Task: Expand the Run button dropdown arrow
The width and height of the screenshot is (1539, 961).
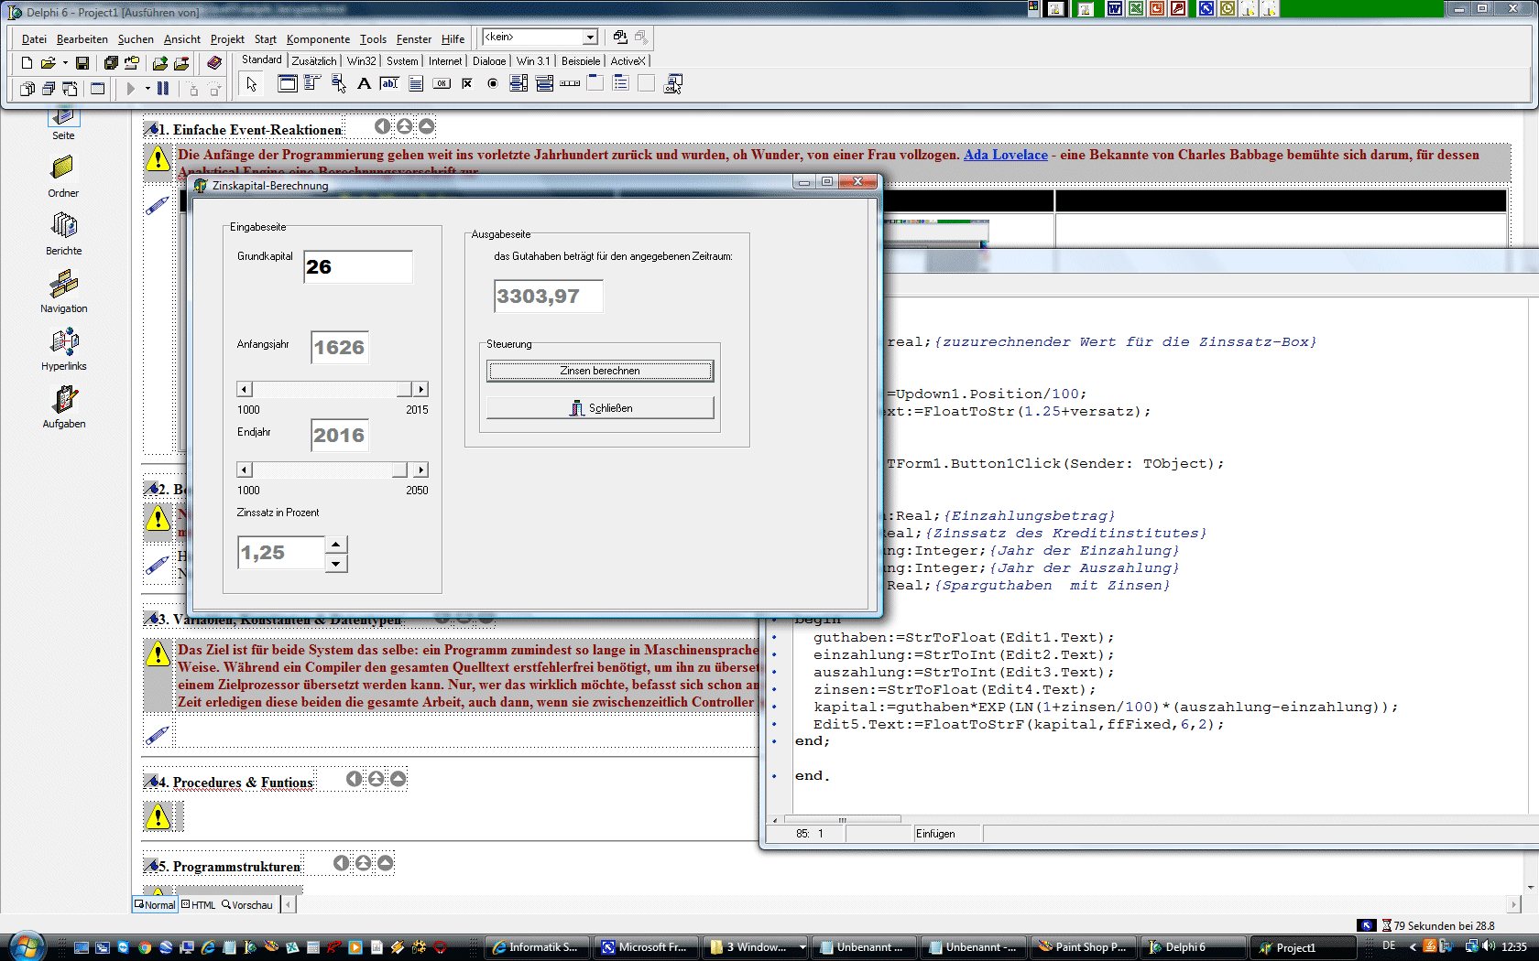Action: coord(147,89)
